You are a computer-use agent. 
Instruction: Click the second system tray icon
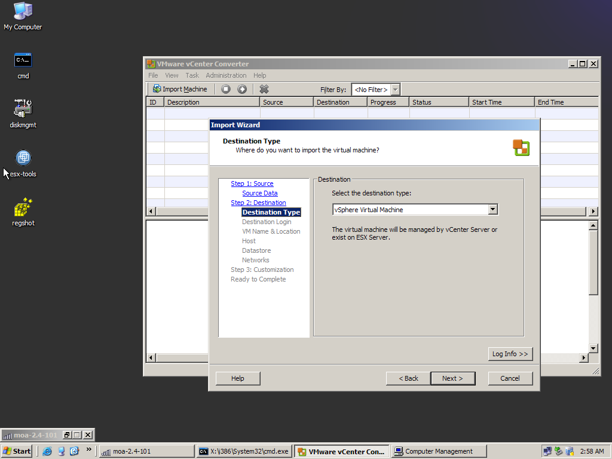tap(559, 451)
